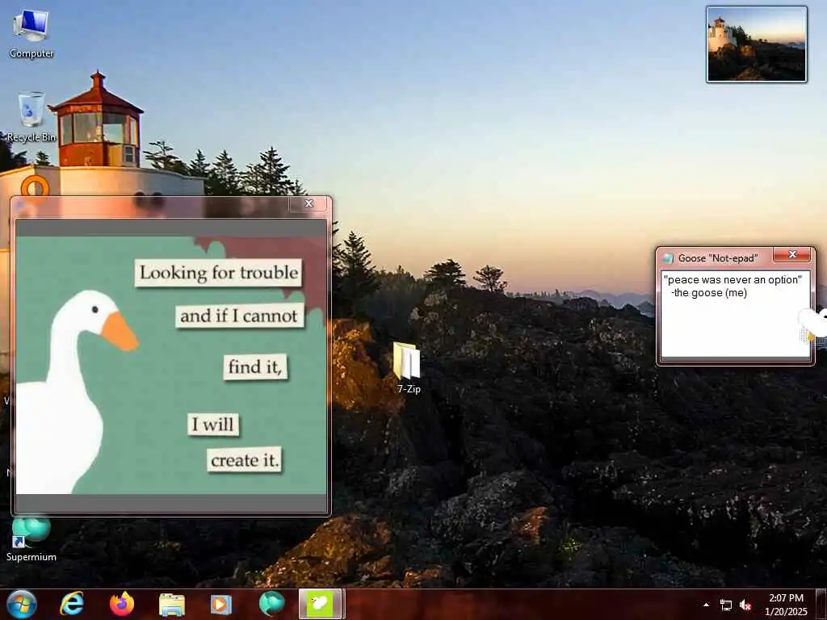Screen dimensions: 827x620
Task: Launch Supermium from desktop shortcut
Action: tap(31, 538)
